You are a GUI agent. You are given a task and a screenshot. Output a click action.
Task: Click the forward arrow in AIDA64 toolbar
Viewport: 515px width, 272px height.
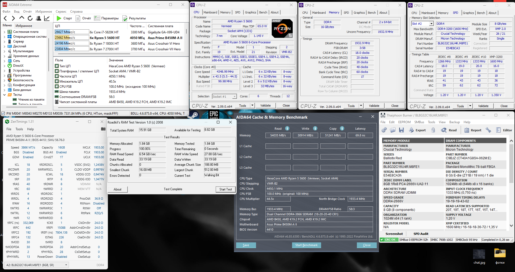[13, 18]
